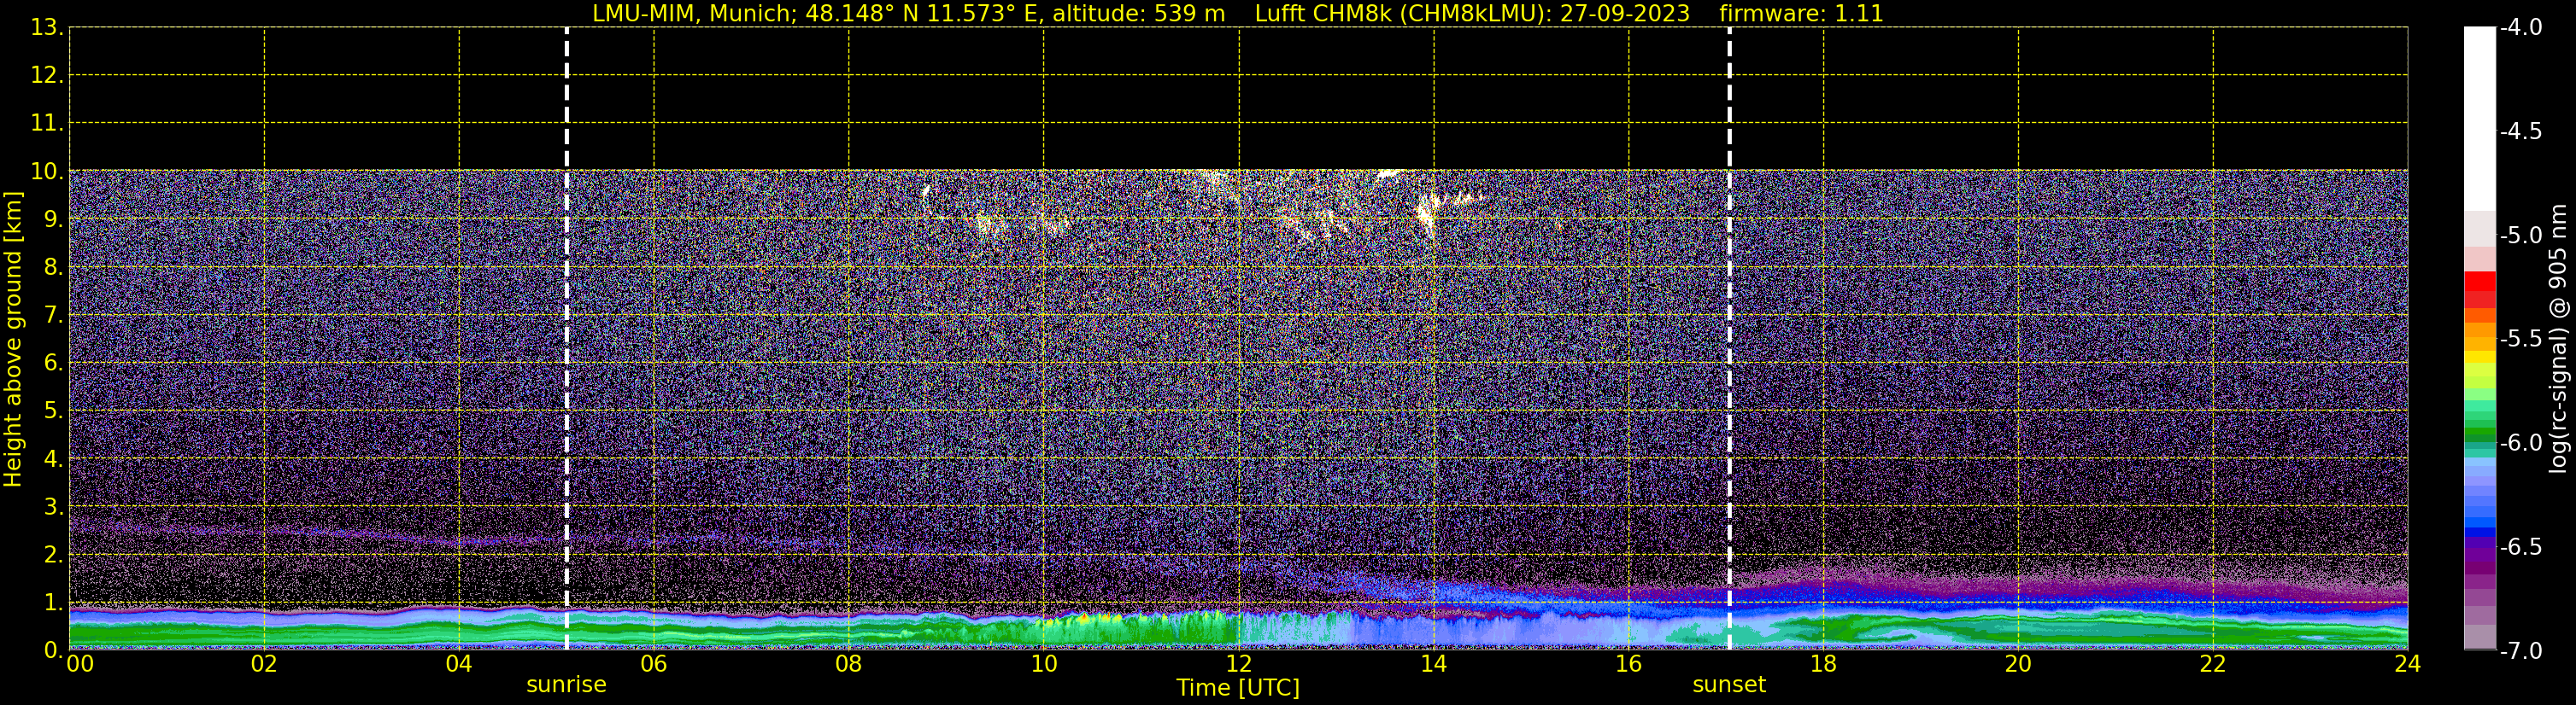Viewport: 2576px width, 705px height.
Task: Click the '18' tick label on the time axis
Action: [1824, 664]
